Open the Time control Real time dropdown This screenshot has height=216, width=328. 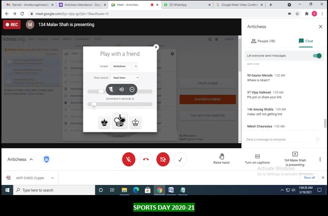pos(125,78)
